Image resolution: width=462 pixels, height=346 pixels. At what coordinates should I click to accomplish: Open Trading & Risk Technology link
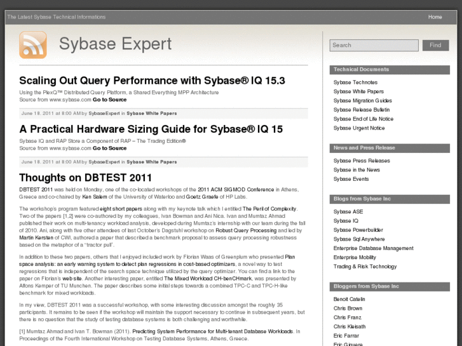click(x=365, y=267)
